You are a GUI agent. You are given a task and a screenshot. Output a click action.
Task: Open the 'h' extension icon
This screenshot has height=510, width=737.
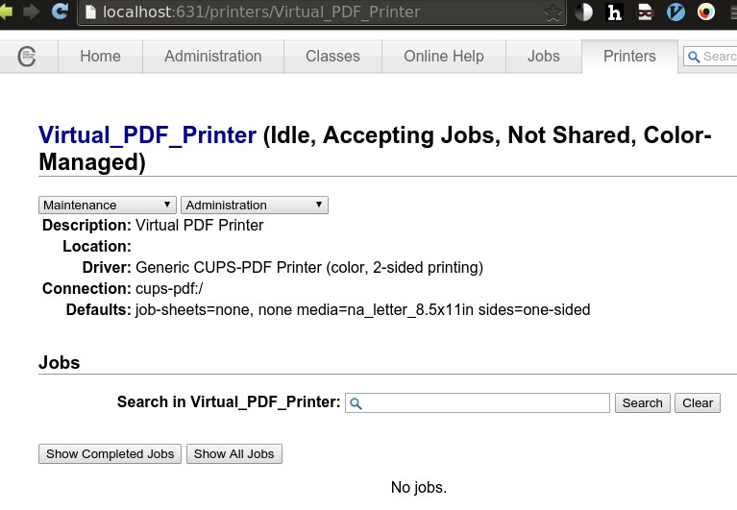click(x=615, y=12)
